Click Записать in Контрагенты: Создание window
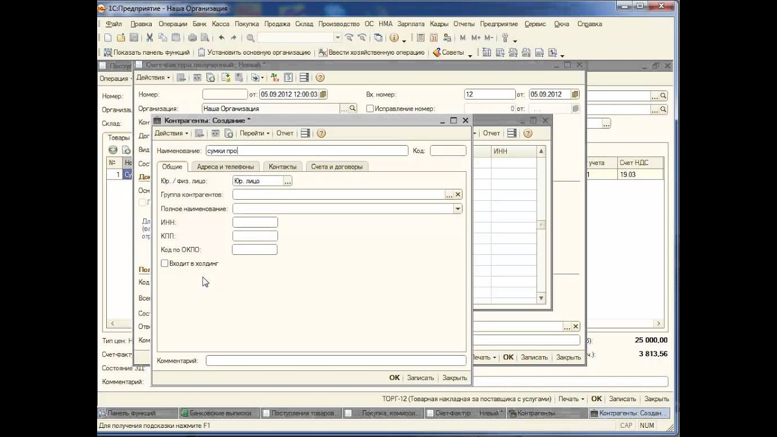 [x=421, y=378]
